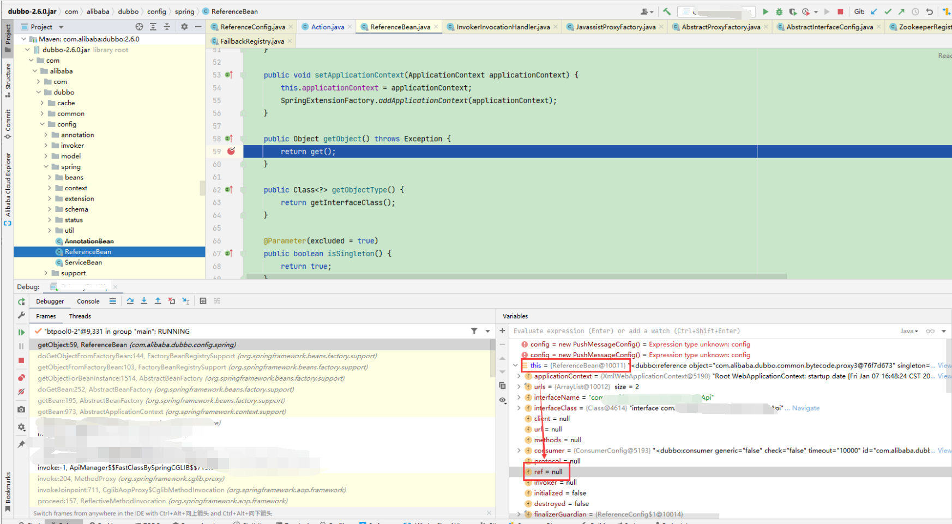Image resolution: width=952 pixels, height=524 pixels.
Task: Open the thread selector dropdown arrow
Action: [x=488, y=331]
